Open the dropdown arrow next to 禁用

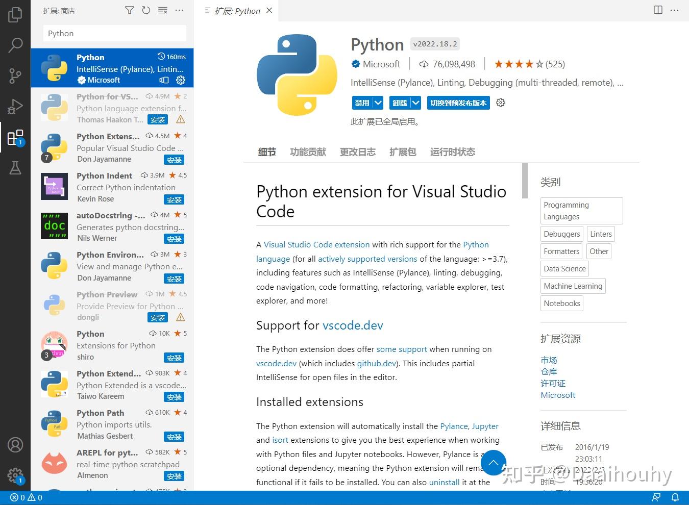[378, 103]
